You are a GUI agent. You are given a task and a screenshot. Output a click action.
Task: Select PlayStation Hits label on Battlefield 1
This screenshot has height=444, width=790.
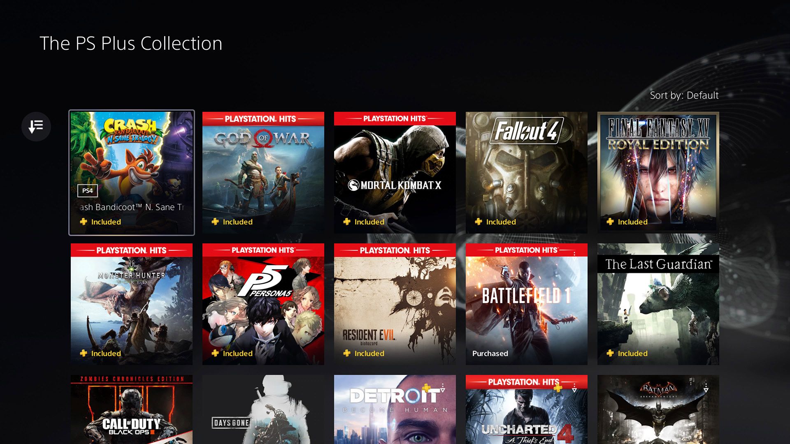pos(525,250)
